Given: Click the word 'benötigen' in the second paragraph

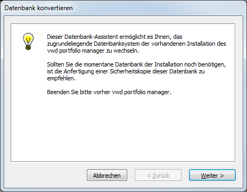Looking at the screenshot, I should point(211,64).
